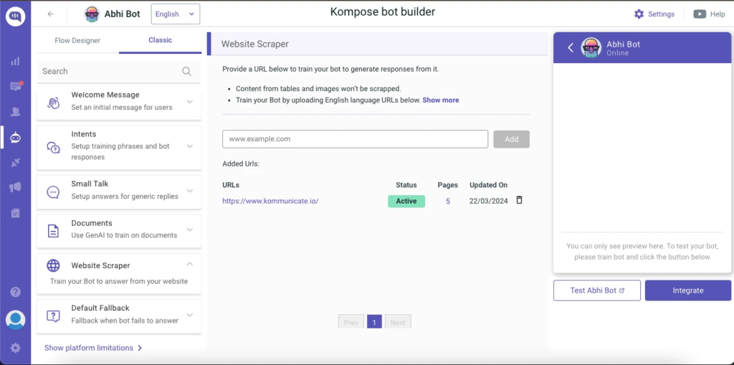Click the Help video icon in header
The height and width of the screenshot is (365, 734).
pyautogui.click(x=700, y=14)
